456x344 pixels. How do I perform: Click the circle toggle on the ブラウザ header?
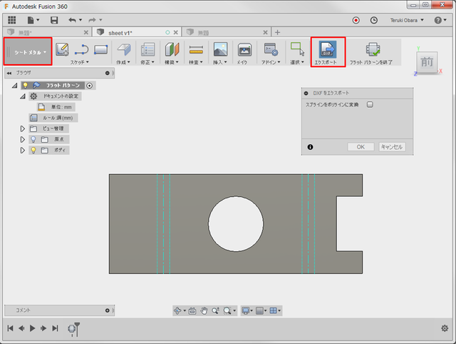pos(108,73)
